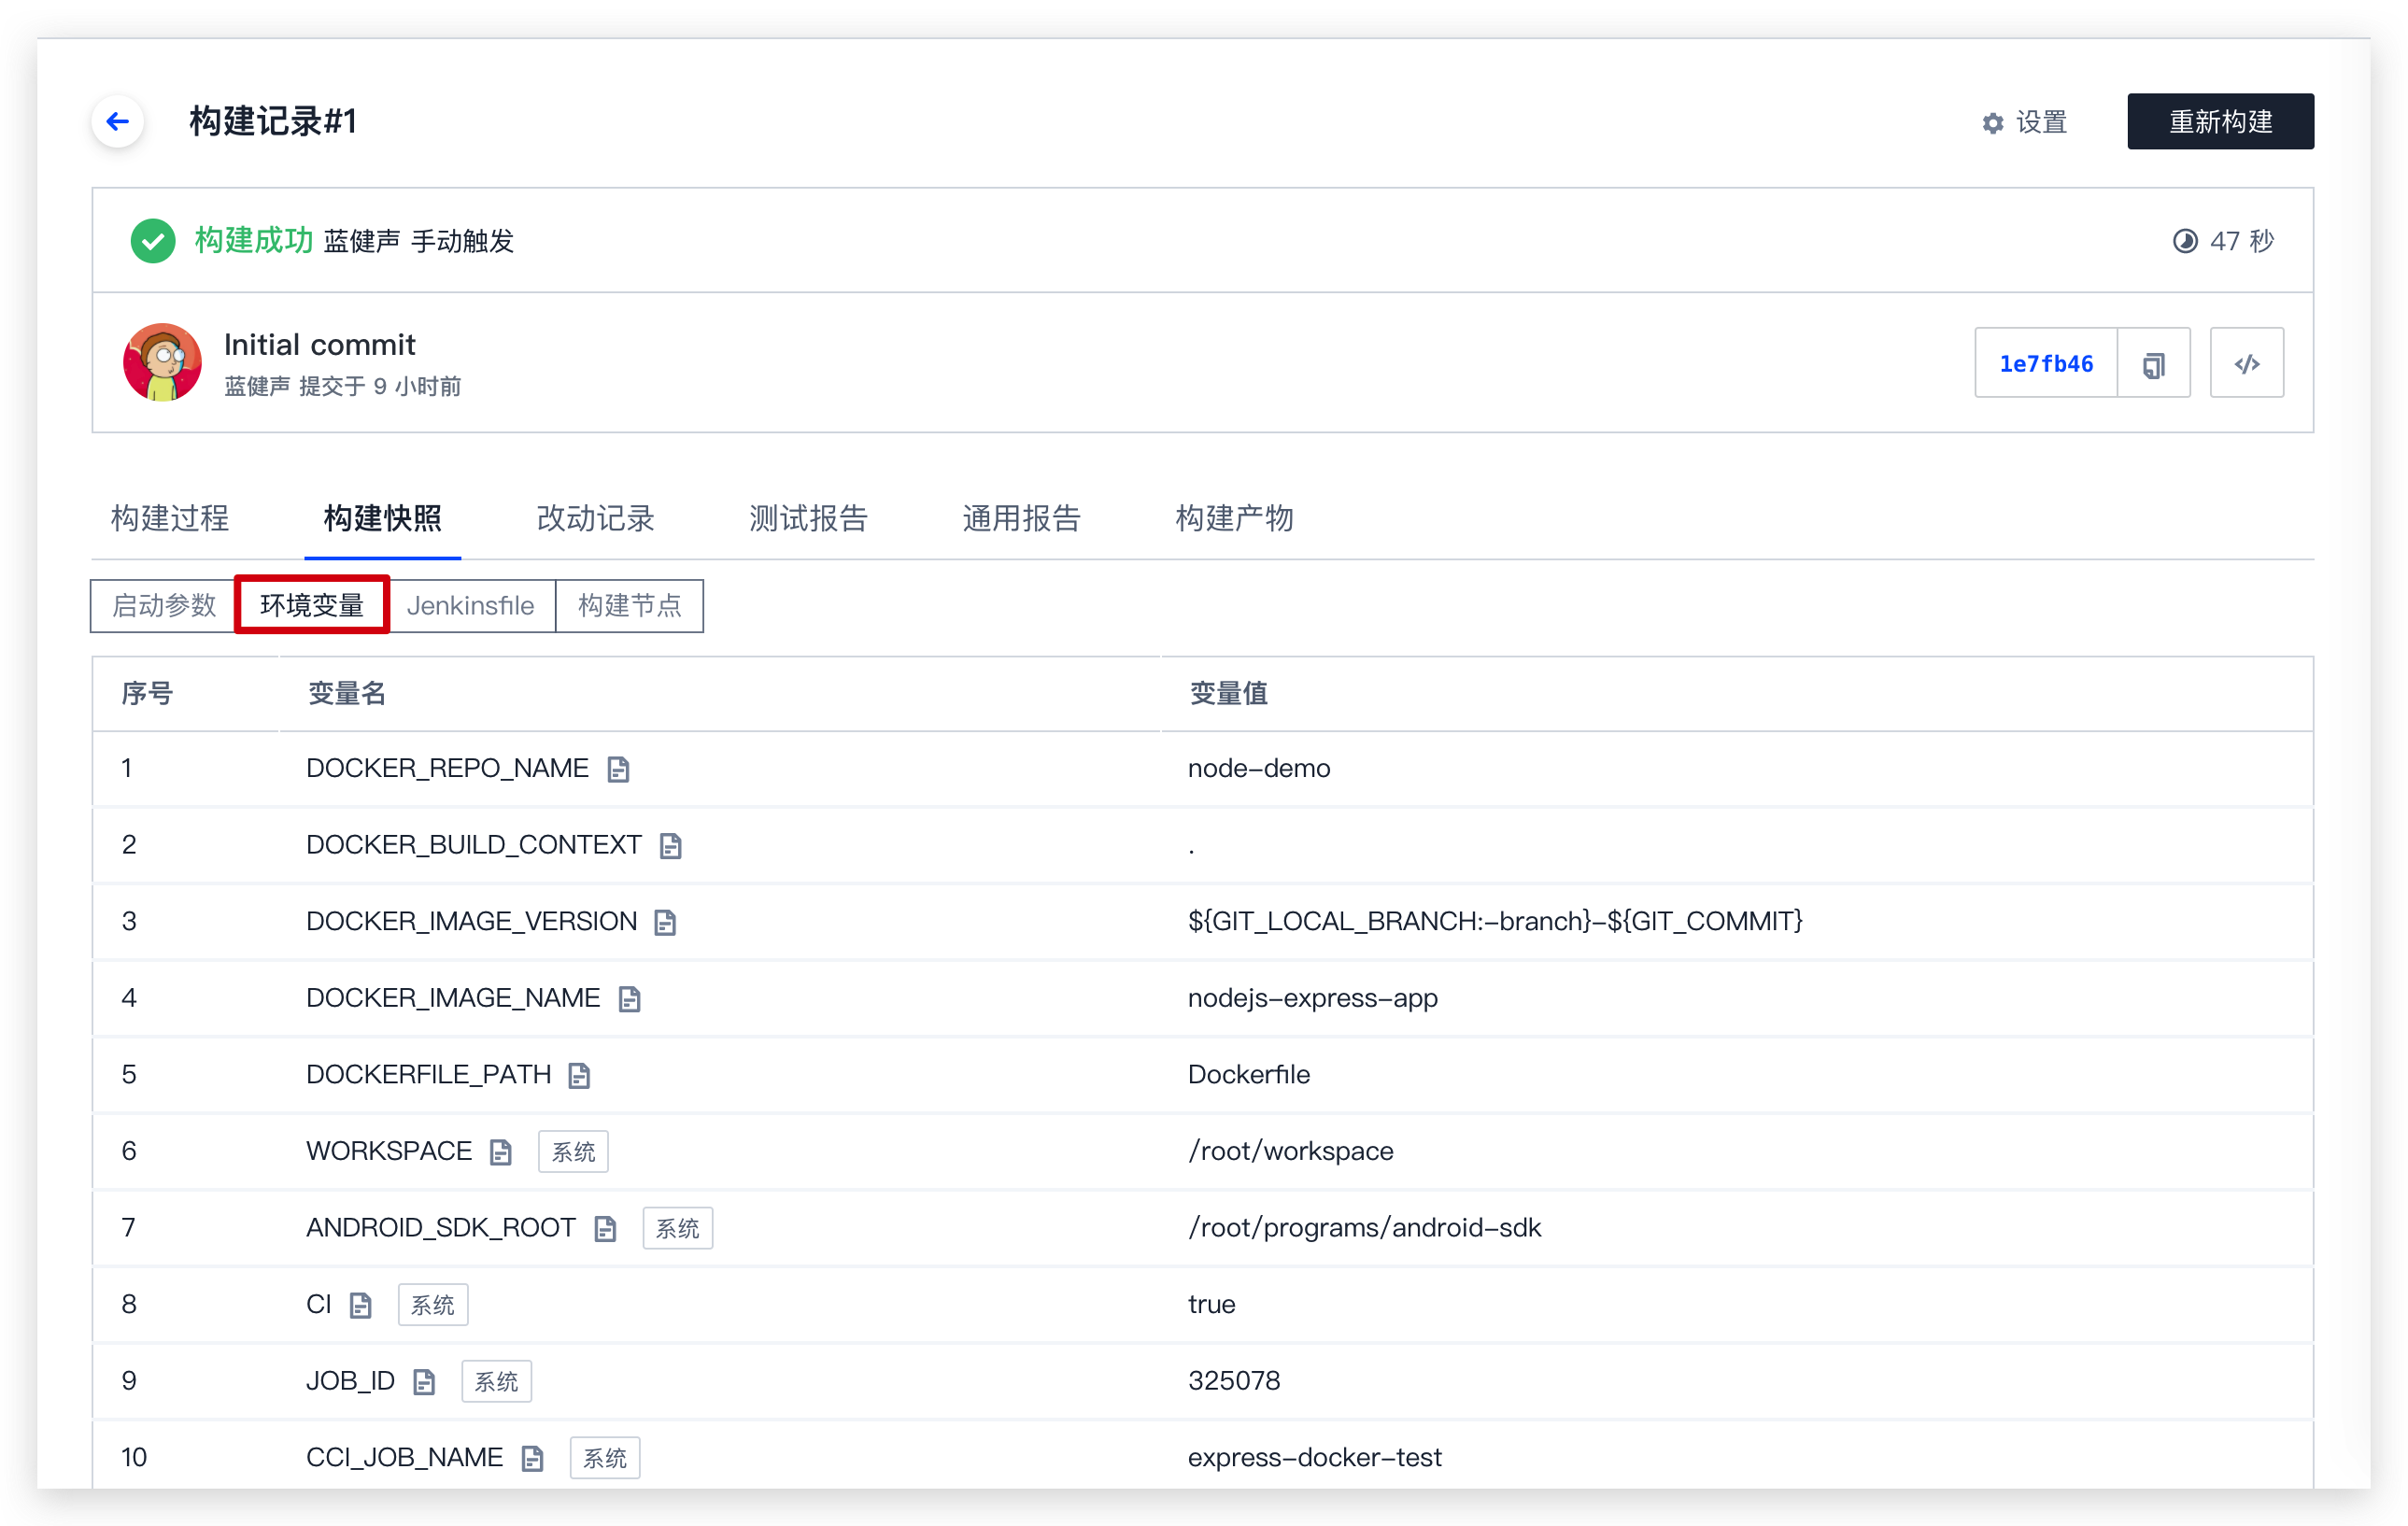This screenshot has height=1526, width=2408.
Task: Click the 重新构建 button
Action: tap(2220, 122)
